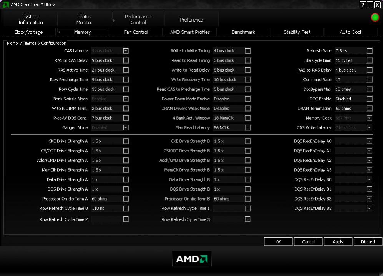This screenshot has height=276, width=383.
Task: Tick Max Read Latency checkbox
Action: (x=248, y=127)
